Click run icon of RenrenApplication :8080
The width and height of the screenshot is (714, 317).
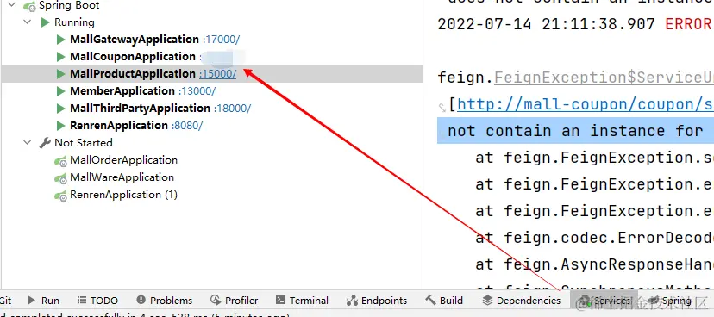click(x=60, y=126)
